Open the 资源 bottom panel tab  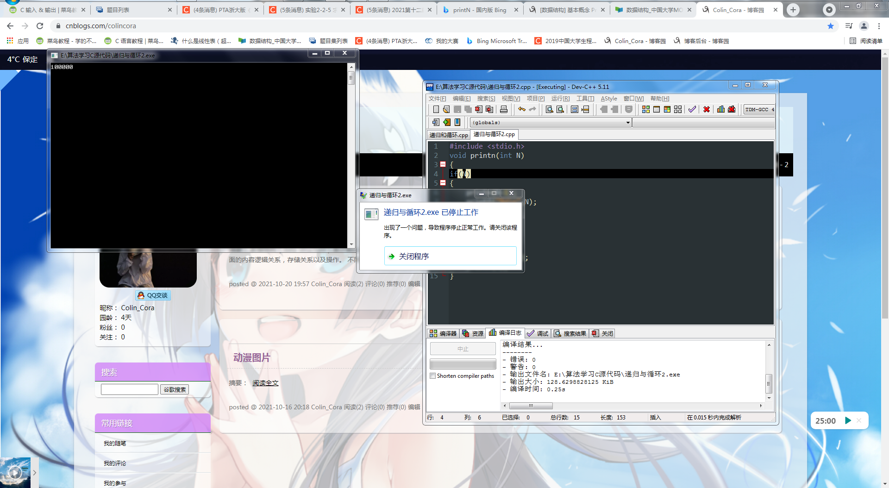click(473, 333)
